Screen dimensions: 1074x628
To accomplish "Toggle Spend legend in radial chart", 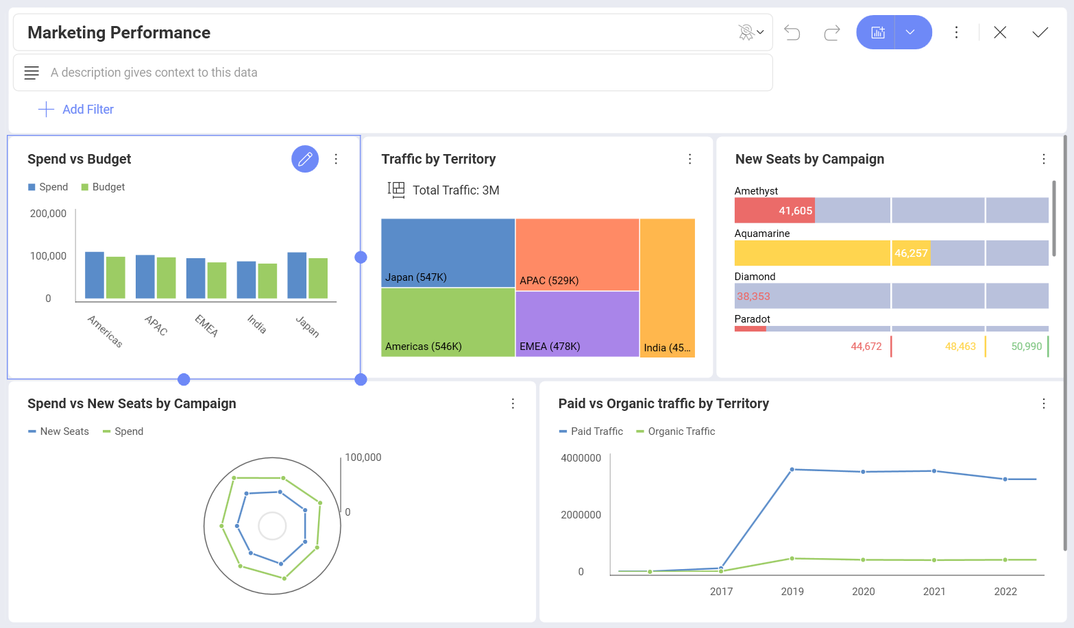I will [123, 431].
